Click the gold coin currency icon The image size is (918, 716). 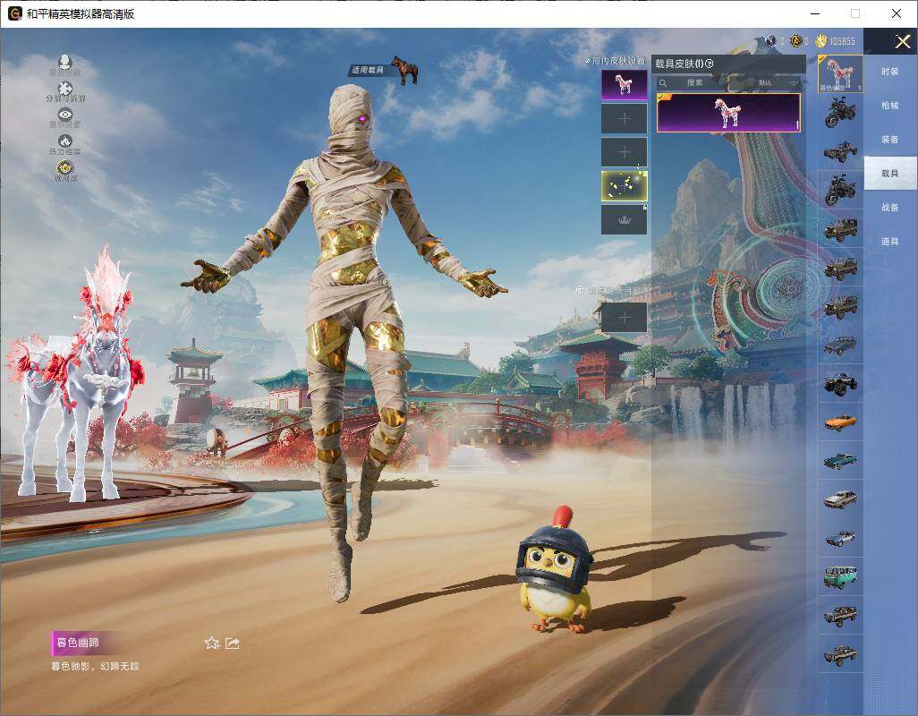(x=820, y=41)
